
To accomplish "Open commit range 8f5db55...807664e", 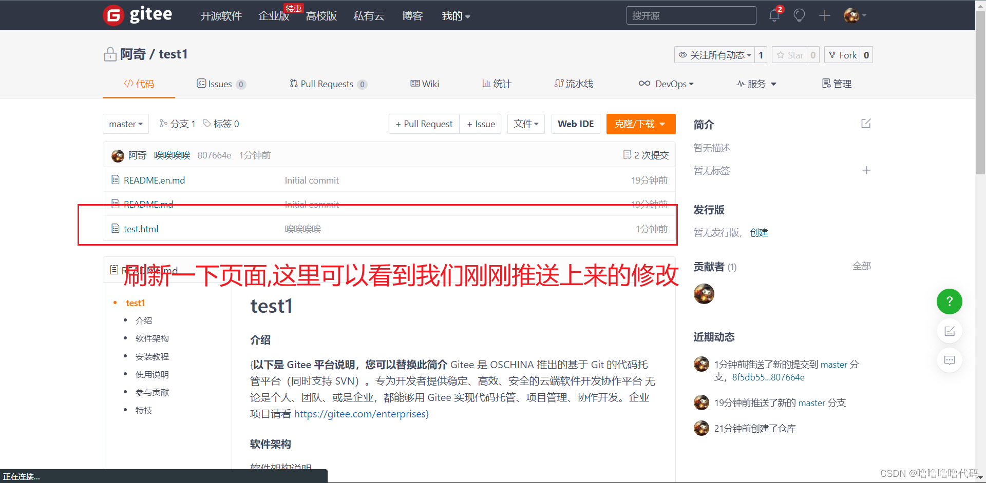I will tap(768, 377).
